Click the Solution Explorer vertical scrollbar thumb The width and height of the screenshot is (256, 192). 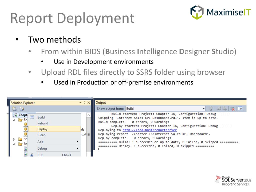coord(88,134)
